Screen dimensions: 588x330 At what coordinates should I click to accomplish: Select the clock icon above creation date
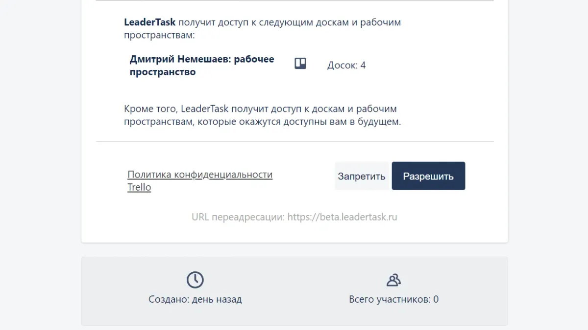click(x=195, y=280)
